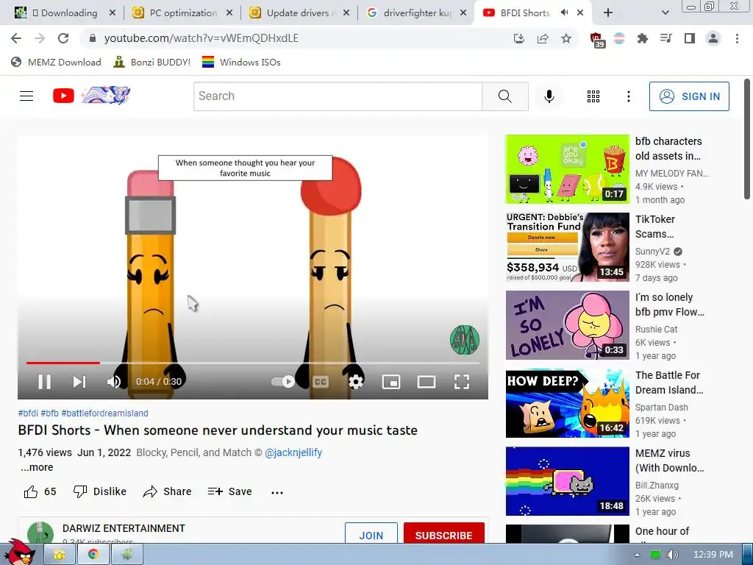The width and height of the screenshot is (753, 565).
Task: Open the #bfdi hashtag link
Action: (x=28, y=413)
